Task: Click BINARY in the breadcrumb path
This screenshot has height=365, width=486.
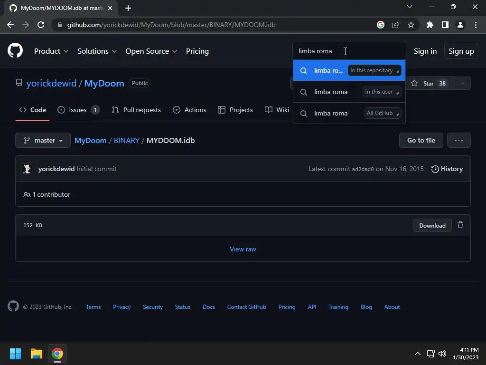Action: coord(126,141)
